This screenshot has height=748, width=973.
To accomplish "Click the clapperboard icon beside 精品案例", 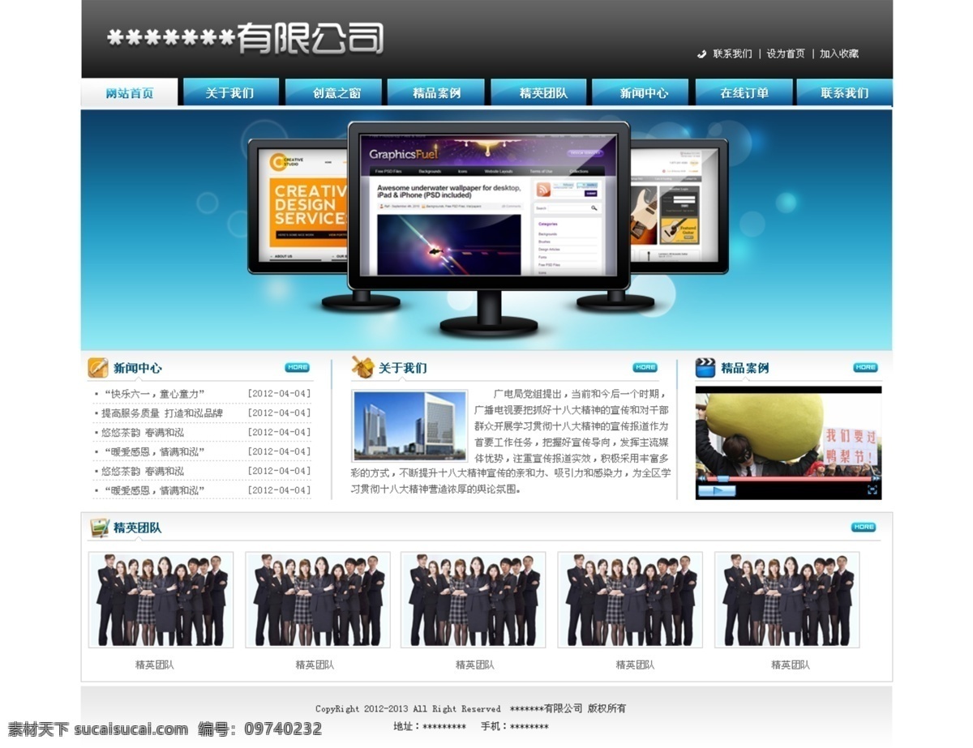I will point(705,368).
